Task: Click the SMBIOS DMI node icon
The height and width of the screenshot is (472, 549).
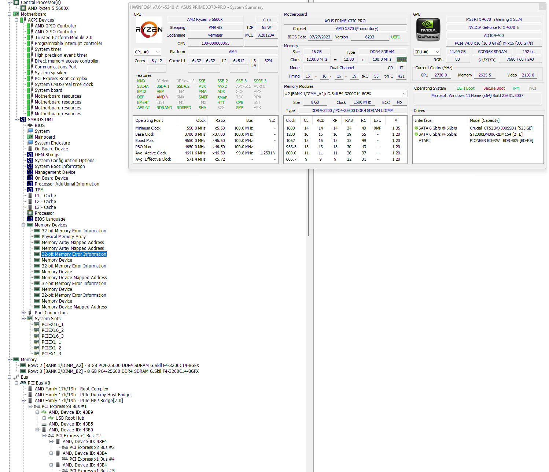Action: click(x=23, y=119)
